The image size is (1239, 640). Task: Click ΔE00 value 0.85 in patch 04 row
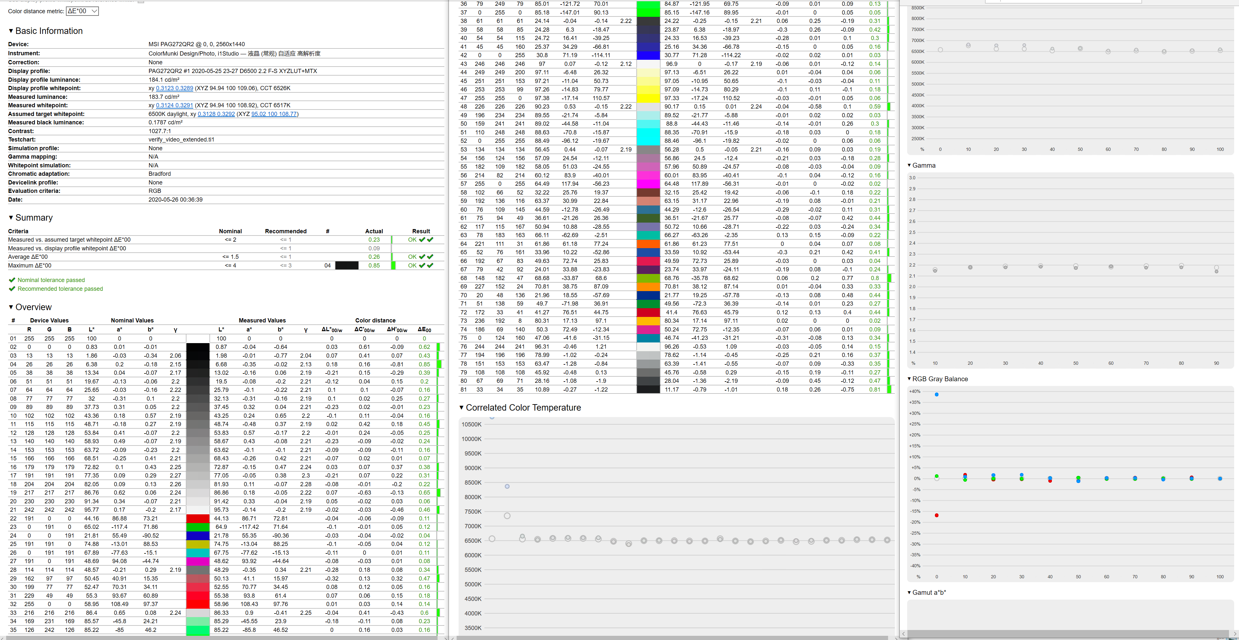424,364
